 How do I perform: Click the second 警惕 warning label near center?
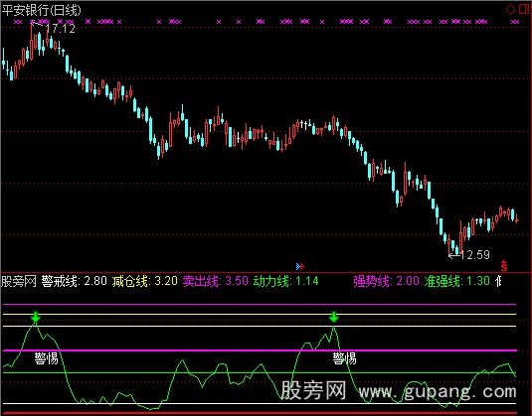[344, 358]
